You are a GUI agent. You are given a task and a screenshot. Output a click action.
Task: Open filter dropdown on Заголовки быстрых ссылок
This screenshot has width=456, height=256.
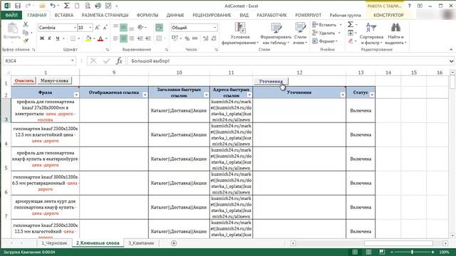click(x=206, y=95)
